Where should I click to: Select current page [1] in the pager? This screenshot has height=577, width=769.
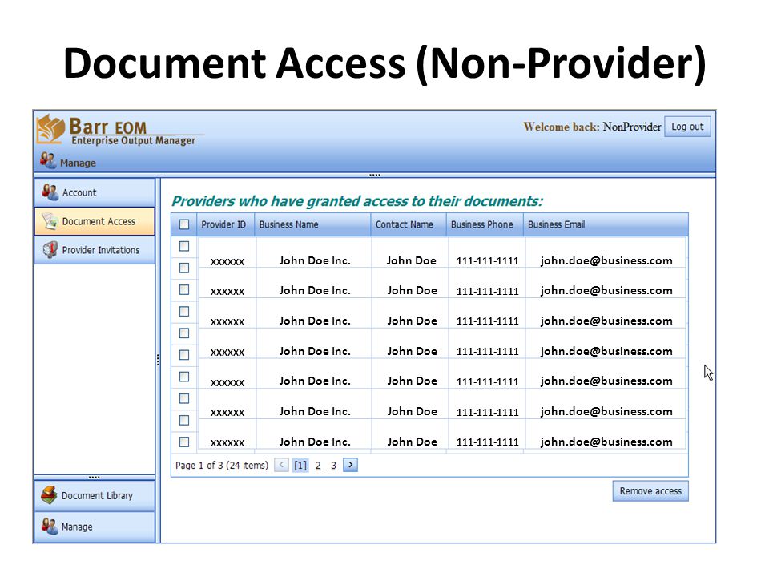(x=300, y=465)
